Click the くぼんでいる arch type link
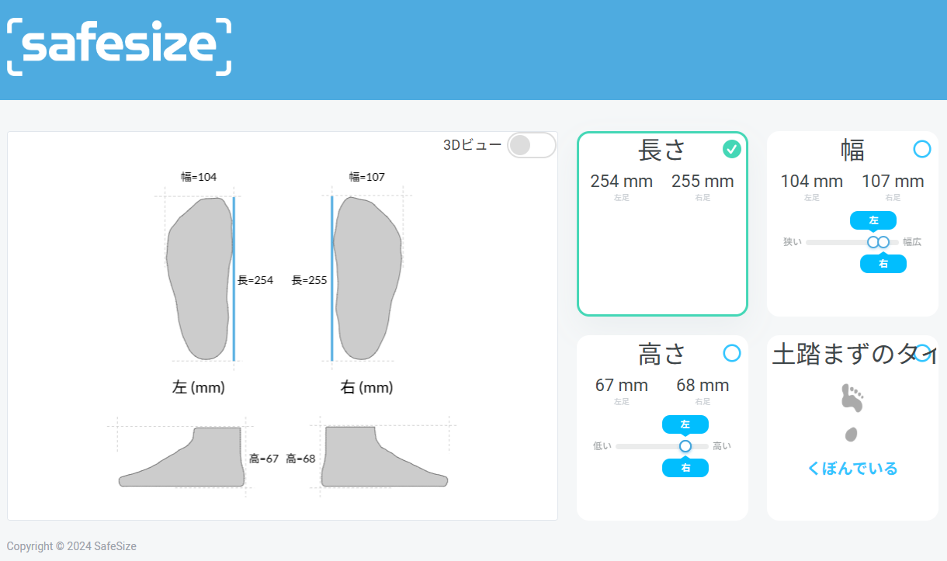This screenshot has height=561, width=947. tap(852, 469)
